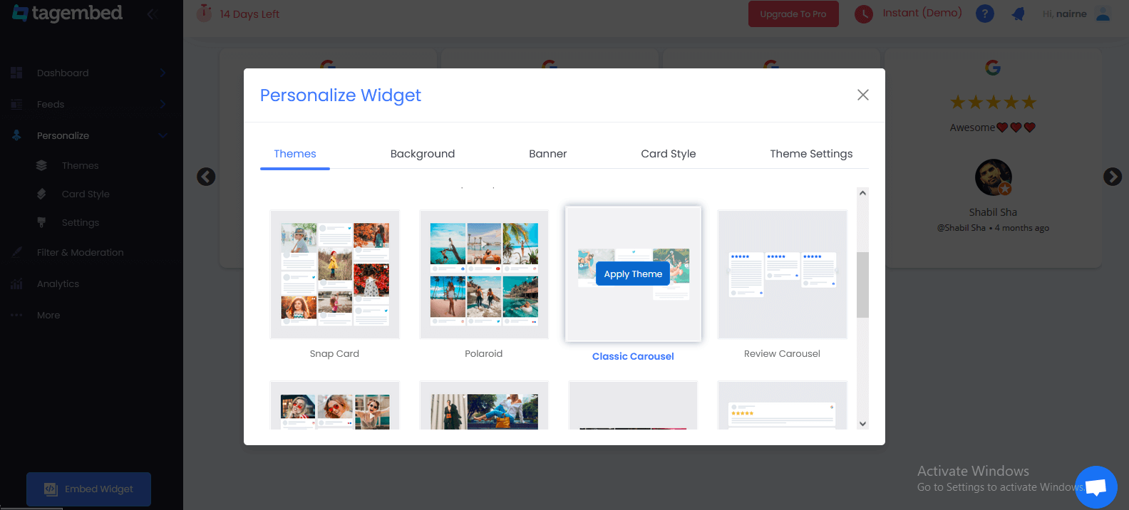Viewport: 1129px width, 510px height.
Task: Click the Settings paint roller icon
Action: tap(41, 222)
